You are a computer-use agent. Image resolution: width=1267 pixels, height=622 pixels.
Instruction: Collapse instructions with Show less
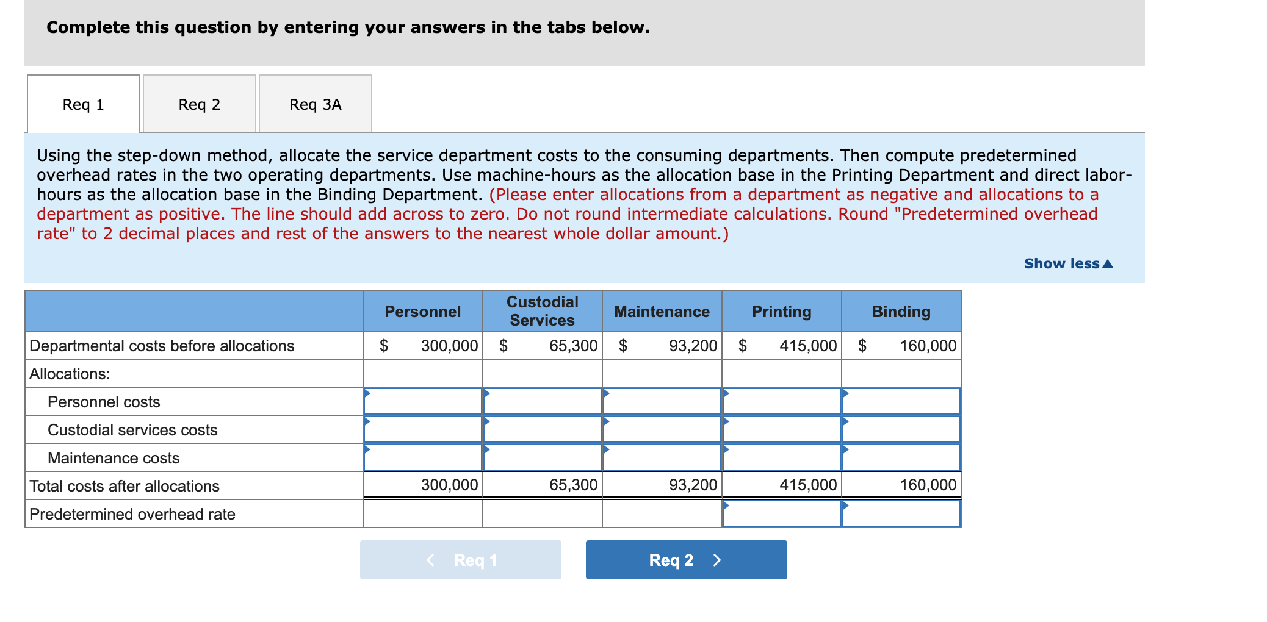click(x=1068, y=263)
